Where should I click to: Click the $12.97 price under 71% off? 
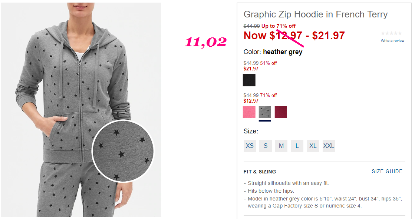pyautogui.click(x=251, y=101)
